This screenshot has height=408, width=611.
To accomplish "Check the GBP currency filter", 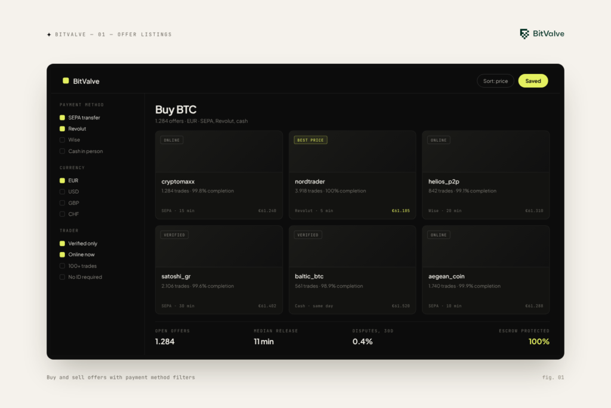I will coord(62,203).
